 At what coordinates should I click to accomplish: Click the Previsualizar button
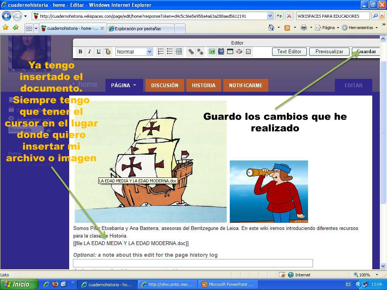[329, 51]
